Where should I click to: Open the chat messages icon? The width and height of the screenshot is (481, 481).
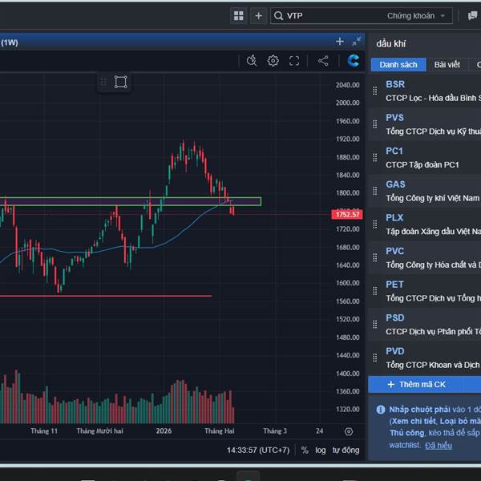coord(473,16)
